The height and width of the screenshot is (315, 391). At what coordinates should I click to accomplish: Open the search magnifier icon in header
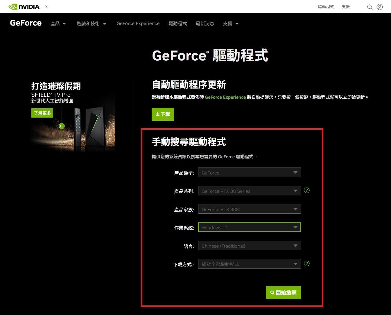coord(370,7)
